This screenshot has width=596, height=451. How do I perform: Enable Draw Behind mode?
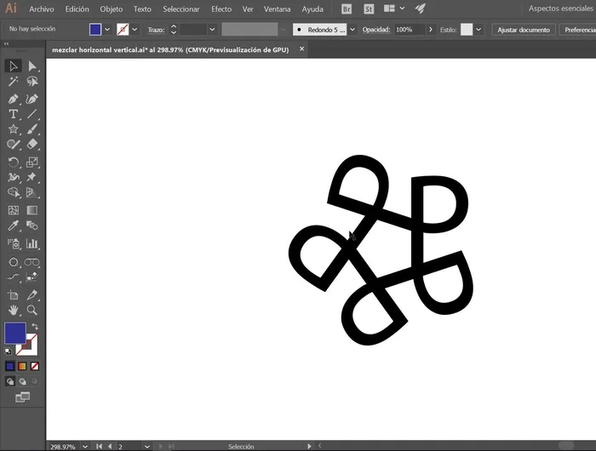22,381
